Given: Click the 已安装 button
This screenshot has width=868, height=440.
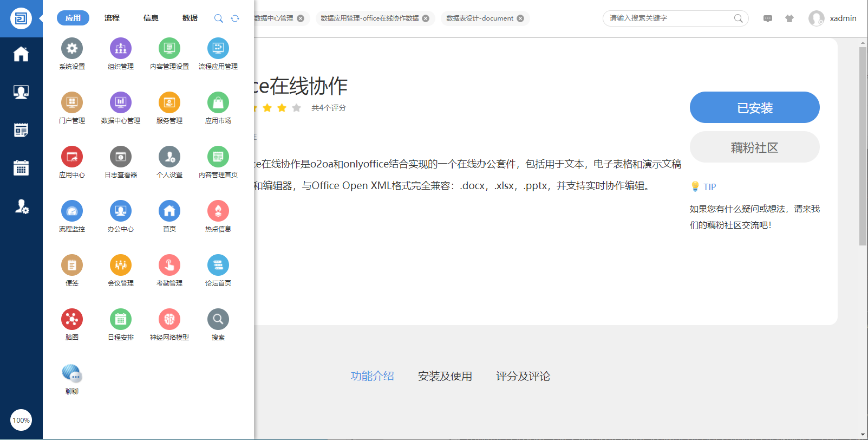Looking at the screenshot, I should 754,107.
